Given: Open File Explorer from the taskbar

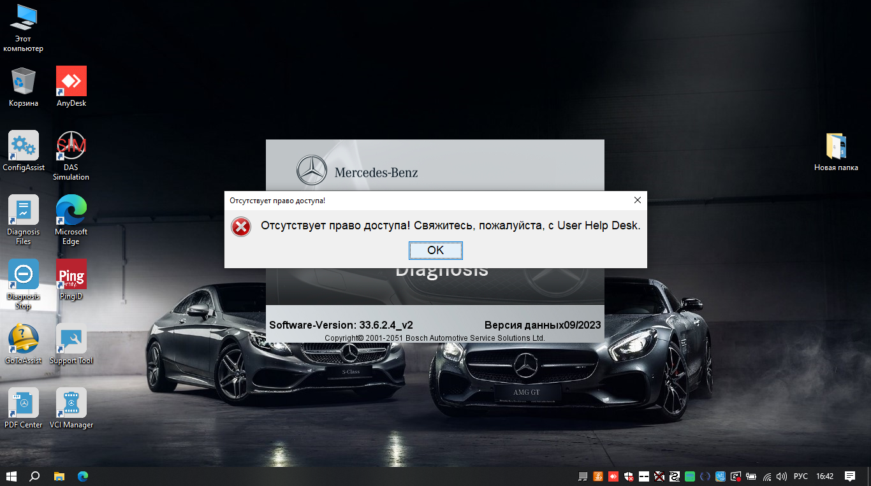Looking at the screenshot, I should 59,476.
